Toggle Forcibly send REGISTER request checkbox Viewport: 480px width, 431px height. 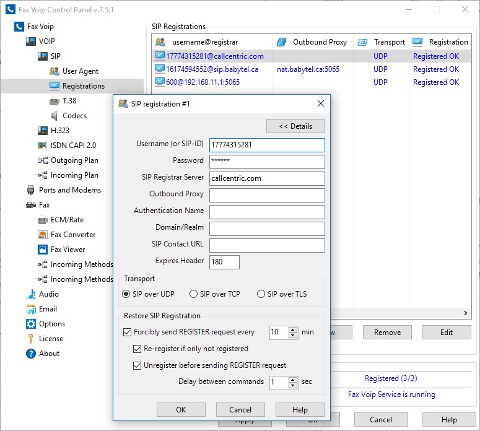click(127, 332)
